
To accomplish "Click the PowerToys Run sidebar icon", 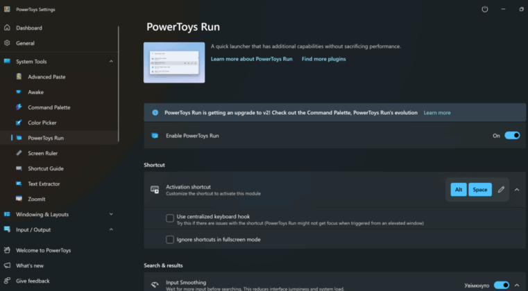I will pyautogui.click(x=19, y=138).
